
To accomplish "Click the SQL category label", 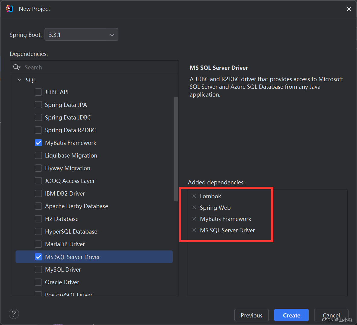I will (31, 80).
